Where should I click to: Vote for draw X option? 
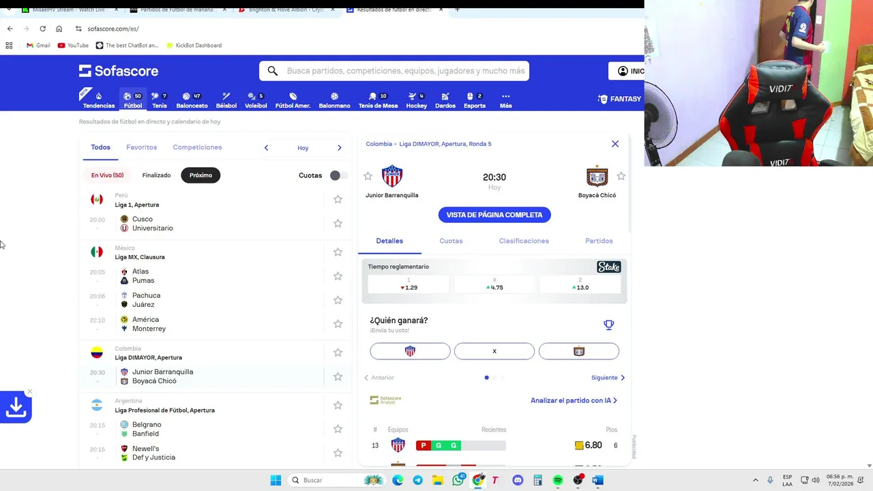[494, 351]
